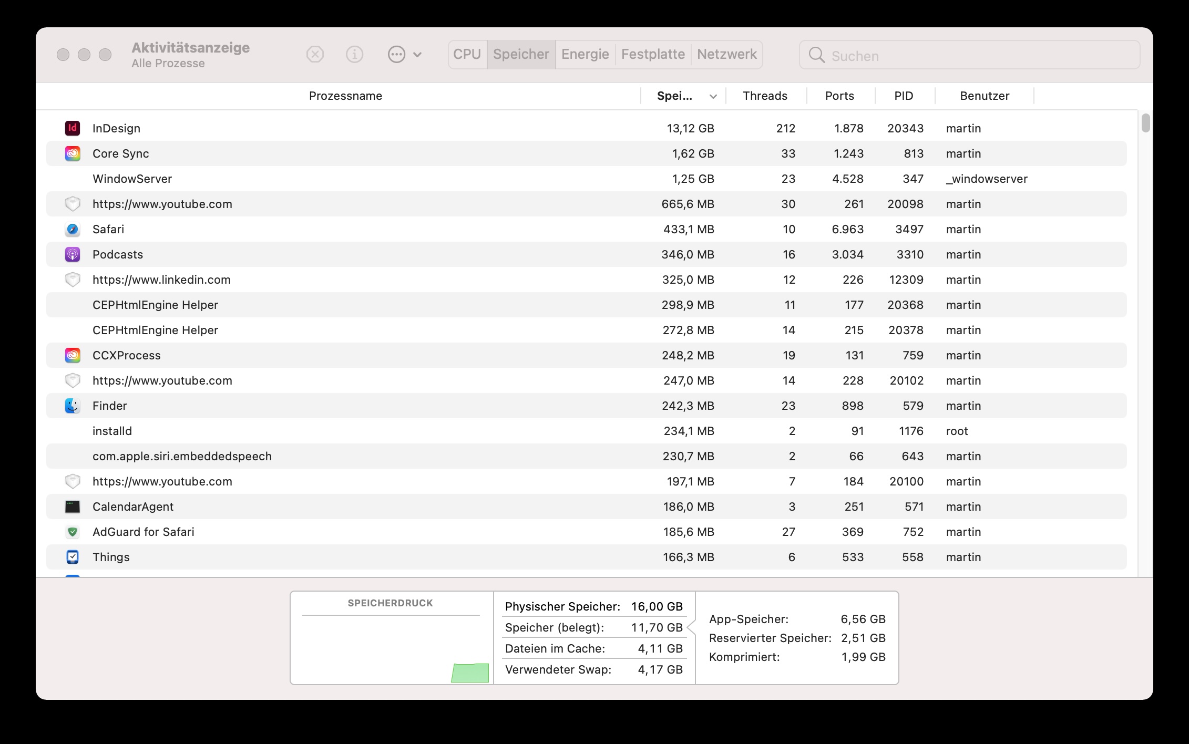1189x744 pixels.
Task: Click the CalendarAgent terminal icon
Action: click(73, 507)
